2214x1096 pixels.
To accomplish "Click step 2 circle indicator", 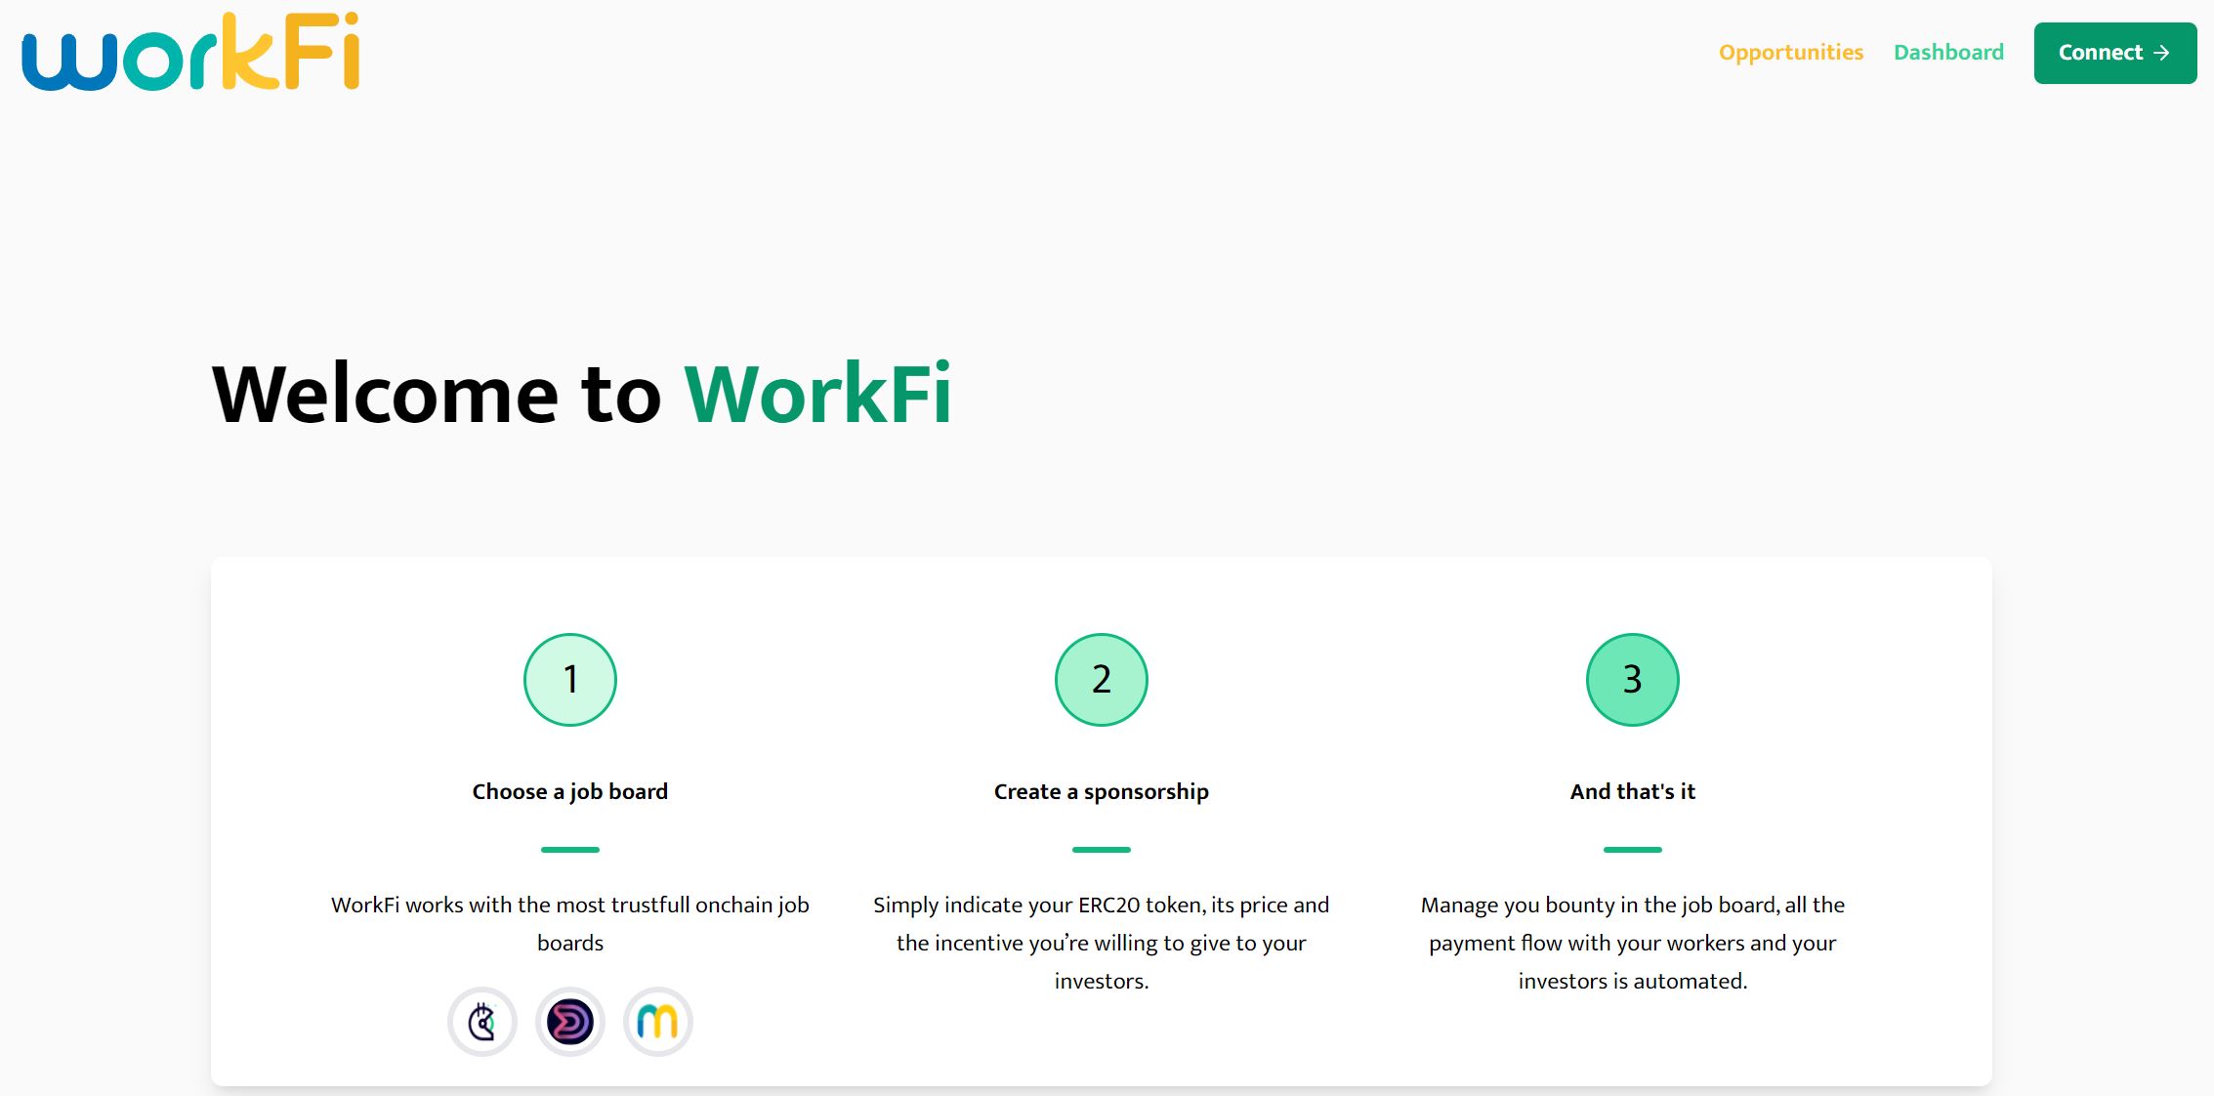I will tap(1102, 678).
